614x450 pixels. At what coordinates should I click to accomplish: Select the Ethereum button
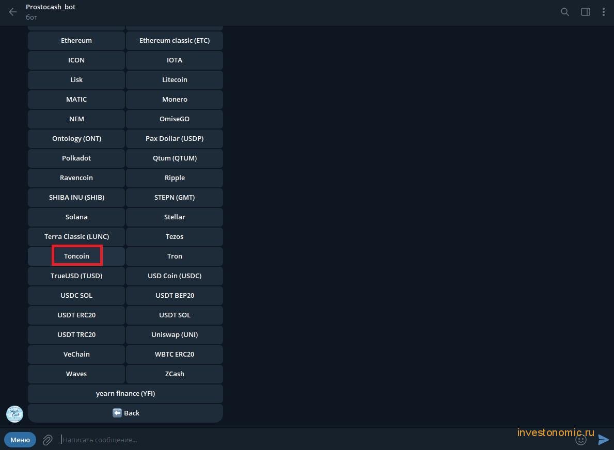tap(76, 41)
